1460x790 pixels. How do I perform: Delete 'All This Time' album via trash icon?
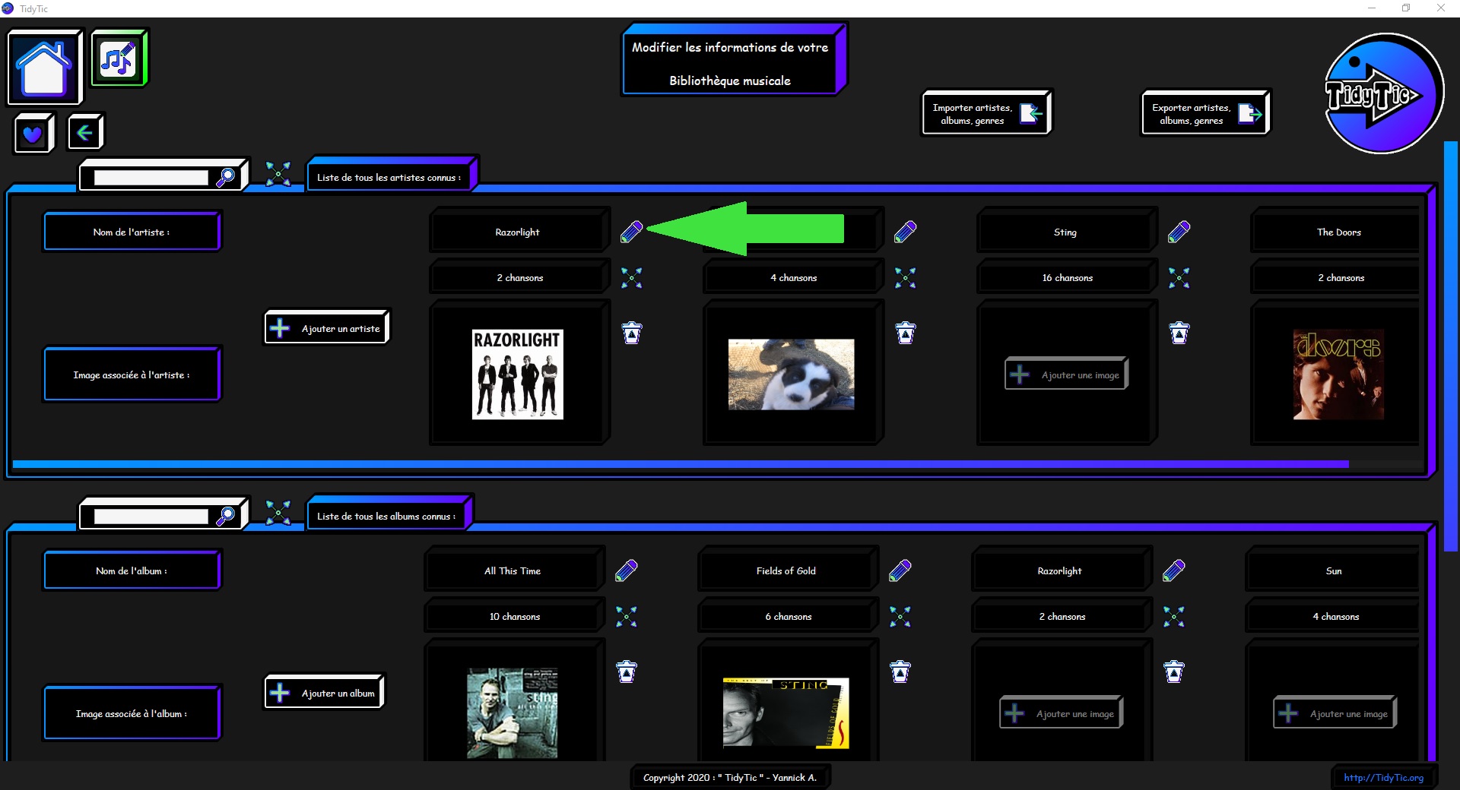627,671
